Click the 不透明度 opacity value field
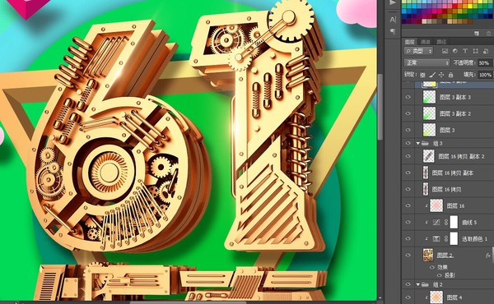This screenshot has height=304, width=494. [485, 63]
